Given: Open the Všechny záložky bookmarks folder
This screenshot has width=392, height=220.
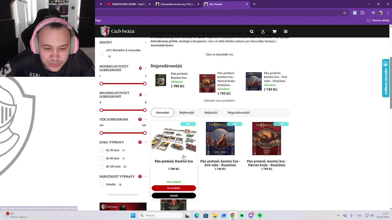Looking at the screenshot, I should tap(378, 20).
